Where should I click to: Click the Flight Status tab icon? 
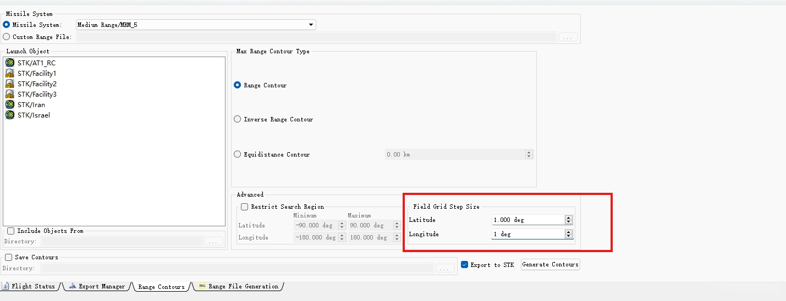tap(6, 286)
